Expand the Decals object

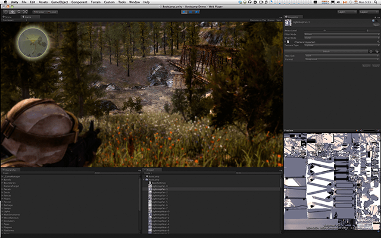(2, 189)
